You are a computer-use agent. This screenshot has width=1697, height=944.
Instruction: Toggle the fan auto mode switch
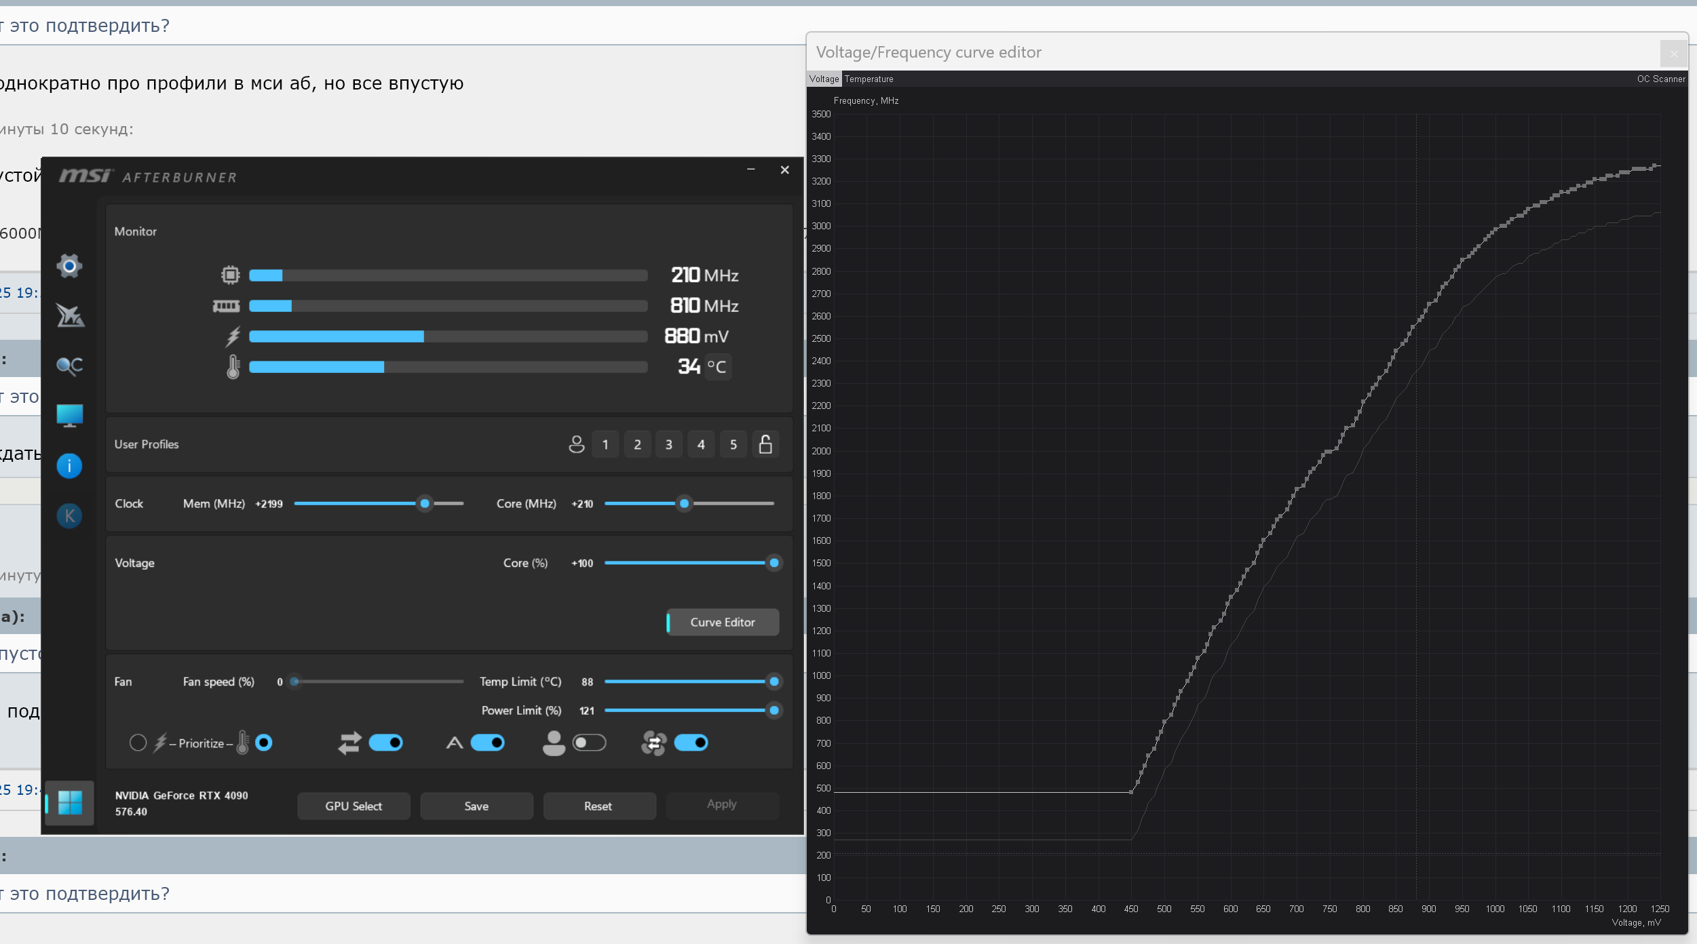(x=487, y=743)
